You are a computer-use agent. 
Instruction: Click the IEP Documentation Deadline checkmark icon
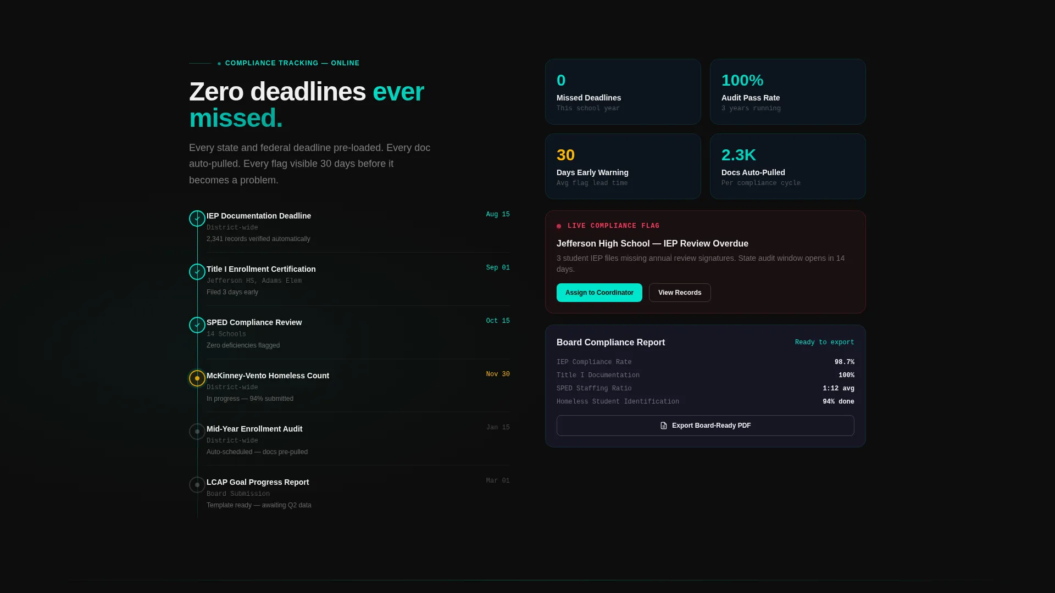[197, 219]
